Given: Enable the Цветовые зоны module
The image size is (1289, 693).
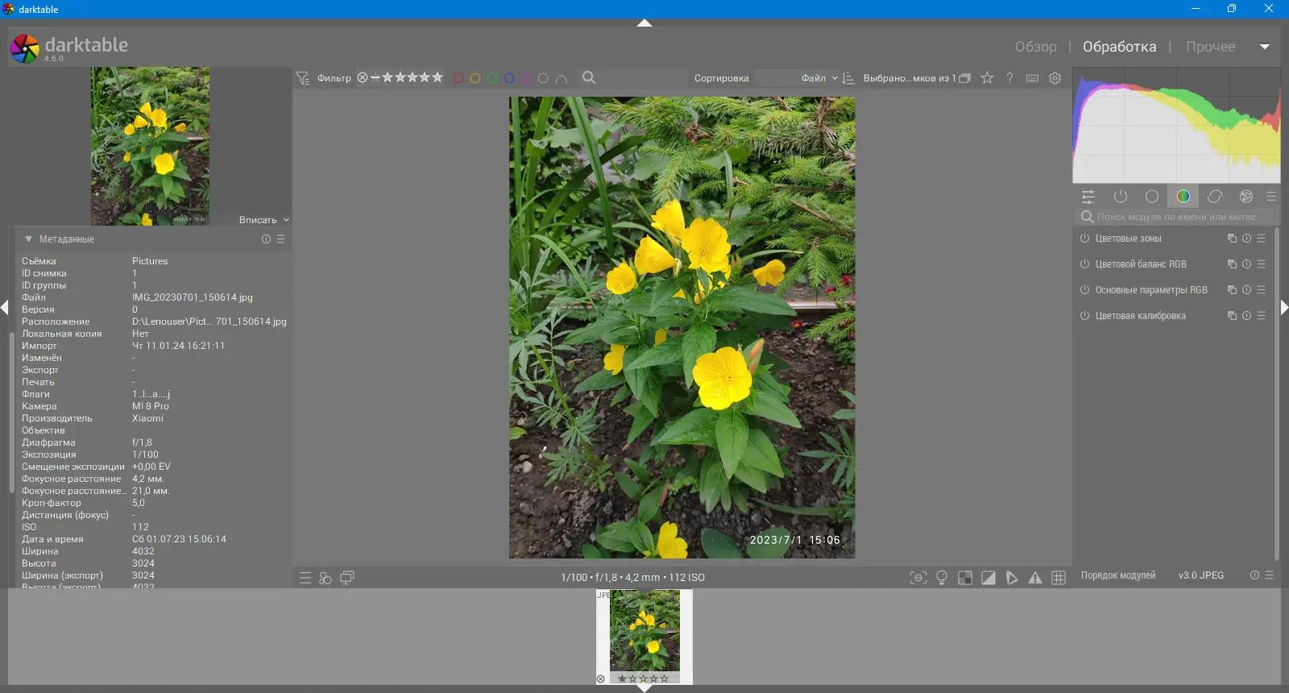Looking at the screenshot, I should [1085, 239].
